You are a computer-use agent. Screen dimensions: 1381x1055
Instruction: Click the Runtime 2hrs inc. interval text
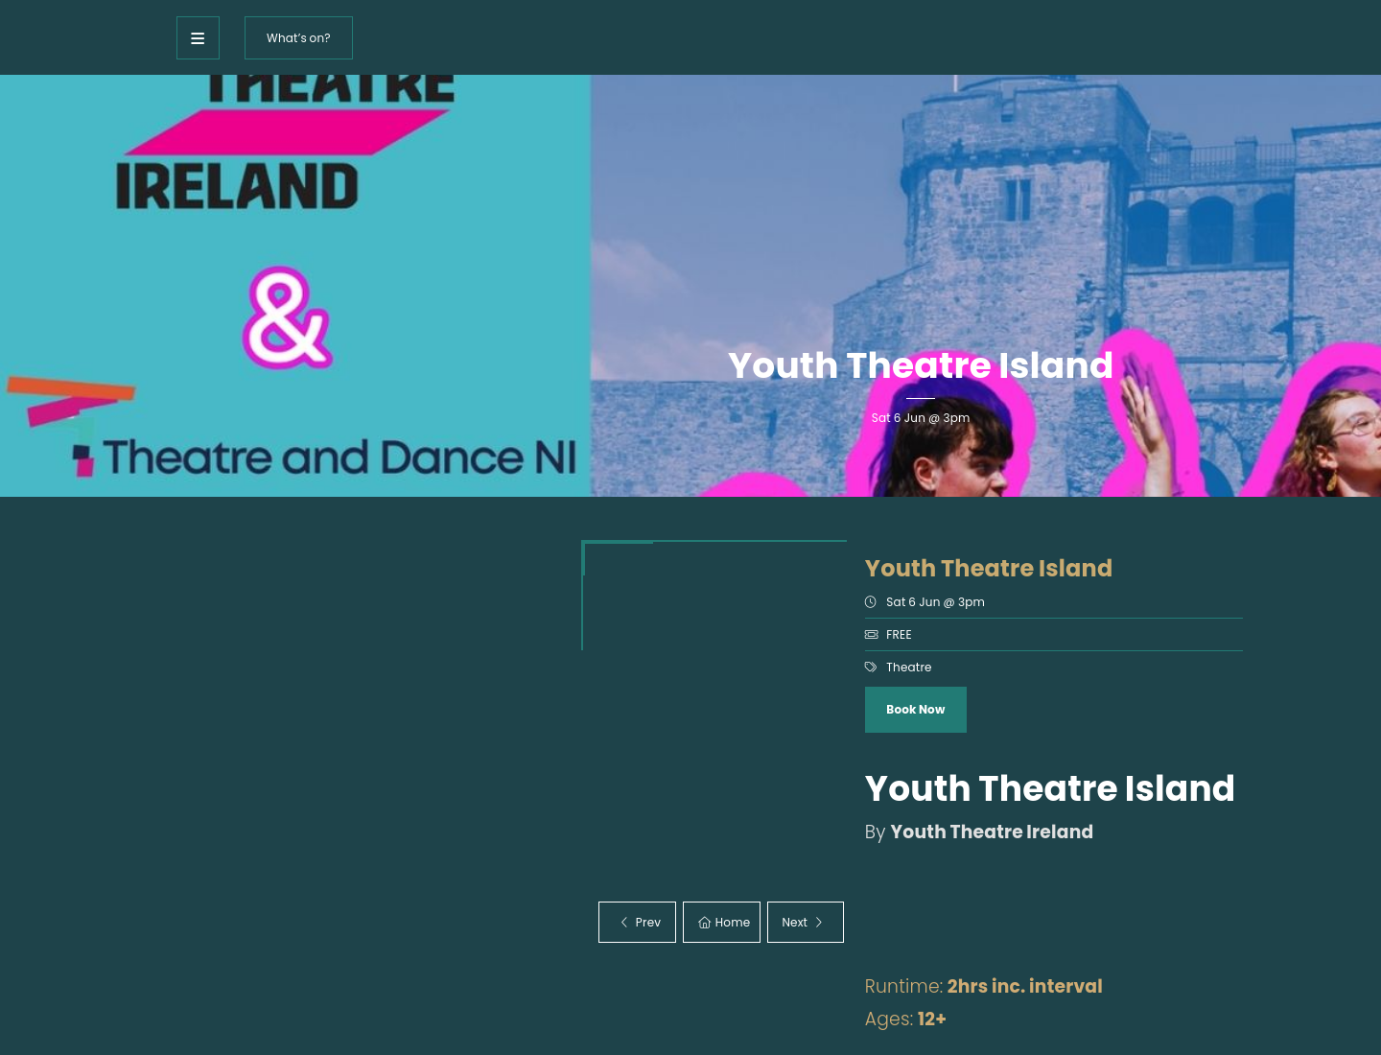[984, 986]
